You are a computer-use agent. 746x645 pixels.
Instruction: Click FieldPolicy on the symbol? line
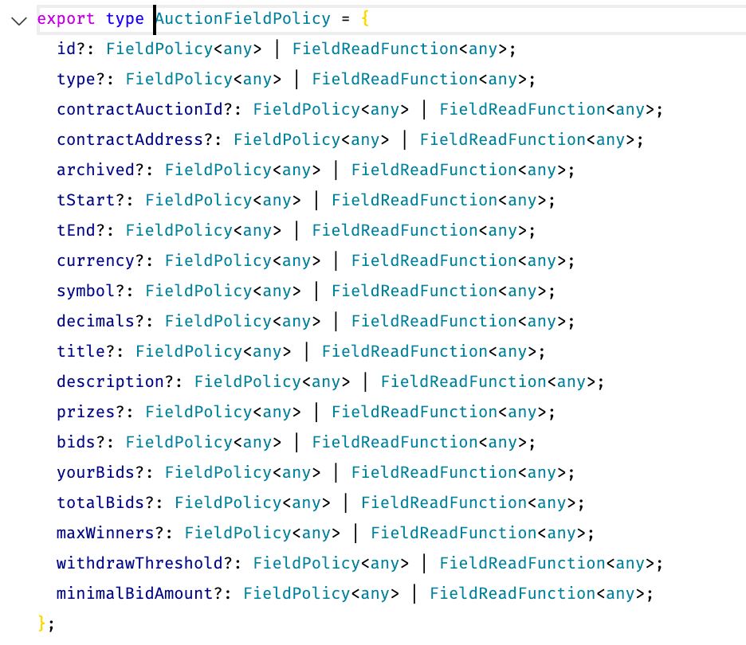(198, 291)
